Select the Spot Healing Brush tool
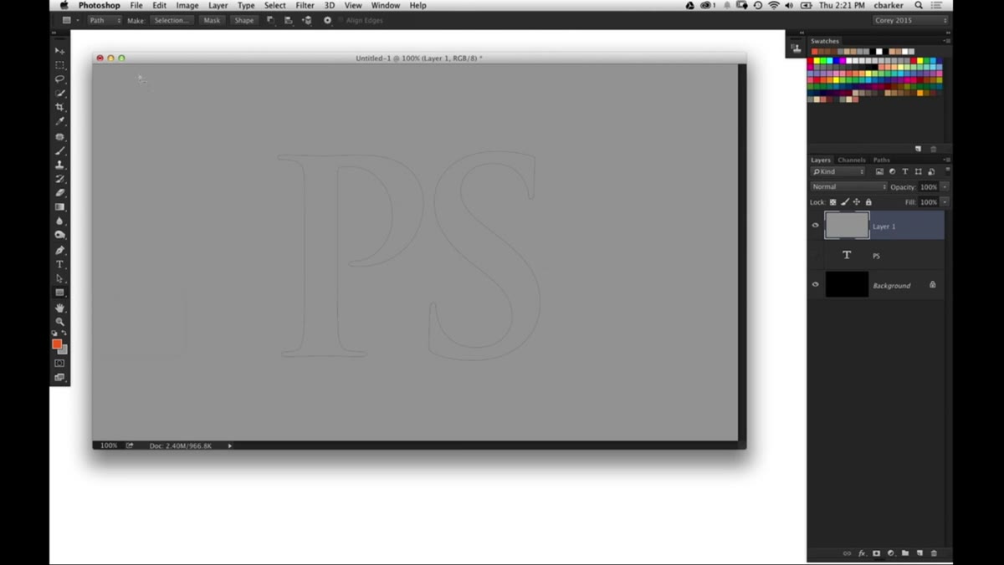 pyautogui.click(x=59, y=136)
